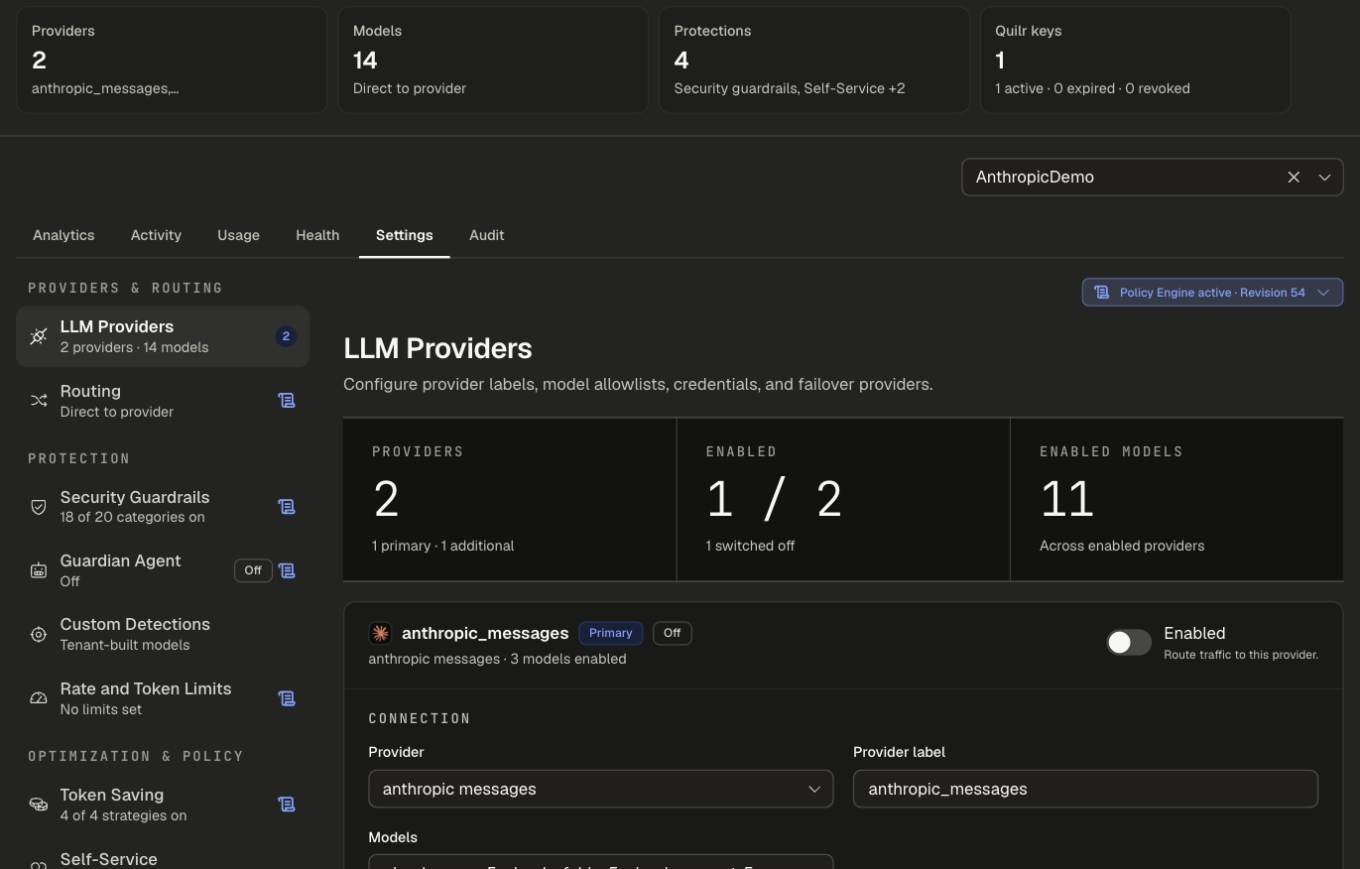Click policy scroll icon beside Rate and Token Limits
Image resolution: width=1360 pixels, height=869 pixels.
tap(287, 698)
